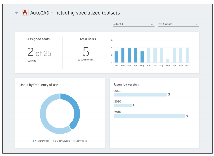Toggle the 4+ days/week legend item
The height and width of the screenshot is (156, 214).
[x=41, y=141]
